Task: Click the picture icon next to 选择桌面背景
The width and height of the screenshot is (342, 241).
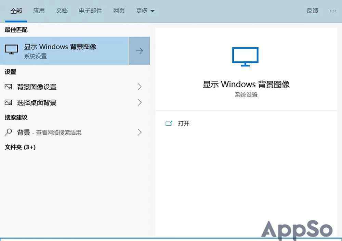Action: [8, 103]
